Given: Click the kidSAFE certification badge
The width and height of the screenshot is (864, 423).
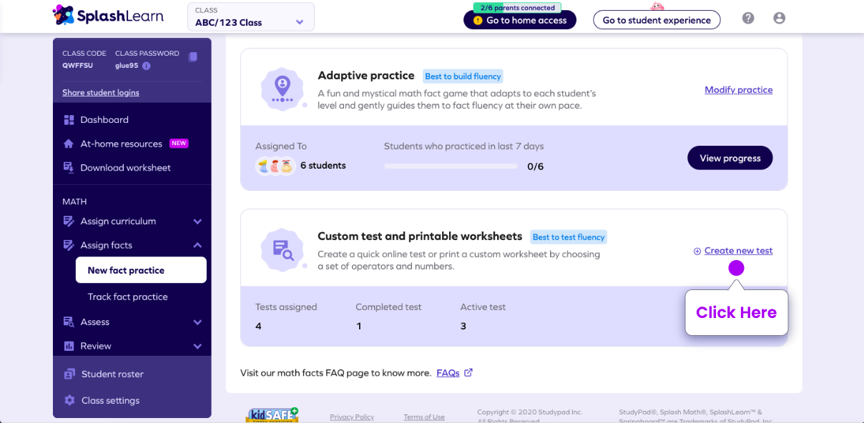Looking at the screenshot, I should point(273,415).
